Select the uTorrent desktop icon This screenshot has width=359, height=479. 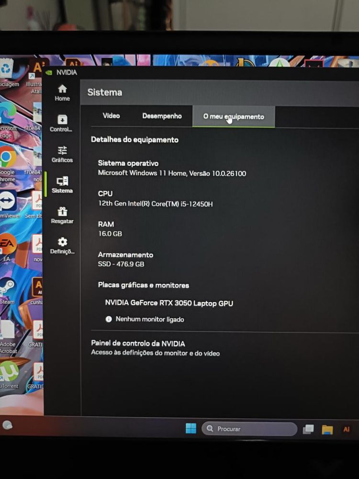9,375
